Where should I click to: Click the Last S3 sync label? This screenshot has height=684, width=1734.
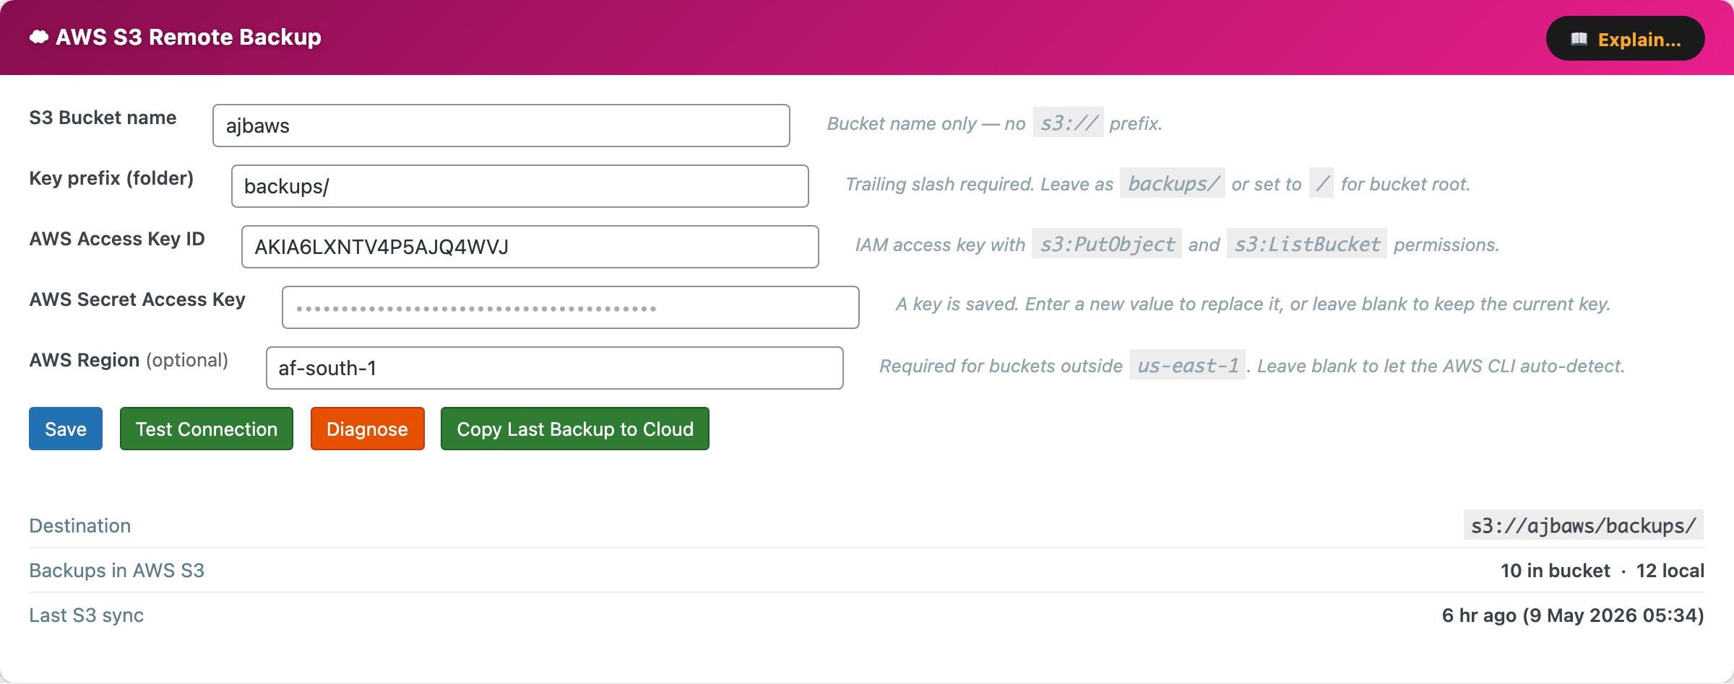(x=87, y=615)
